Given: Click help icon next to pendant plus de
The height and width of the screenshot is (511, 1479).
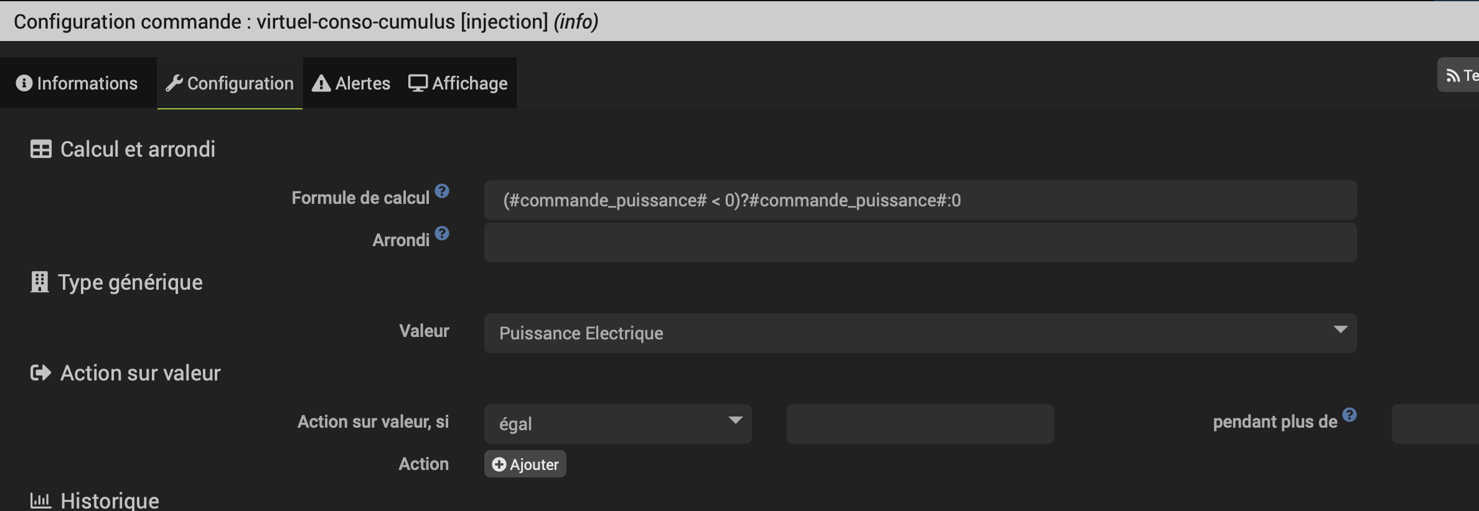Looking at the screenshot, I should coord(1349,415).
